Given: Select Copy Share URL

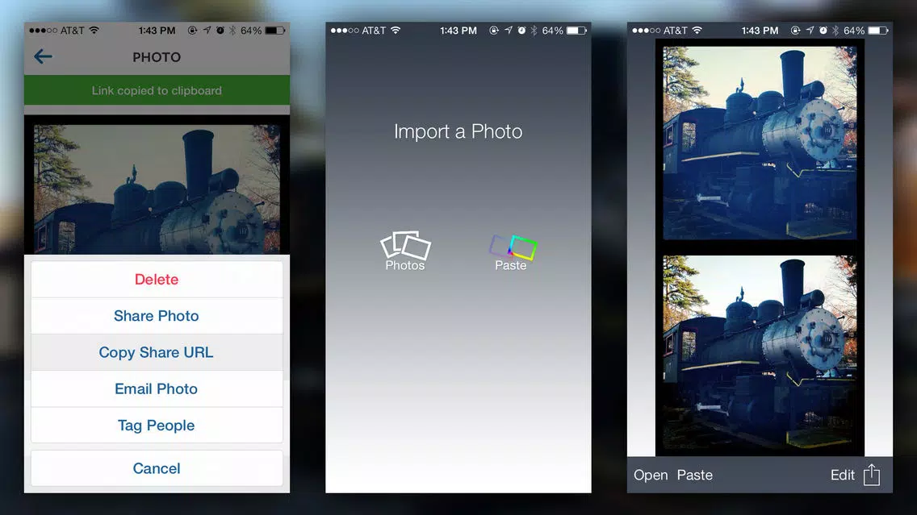Looking at the screenshot, I should (x=157, y=352).
